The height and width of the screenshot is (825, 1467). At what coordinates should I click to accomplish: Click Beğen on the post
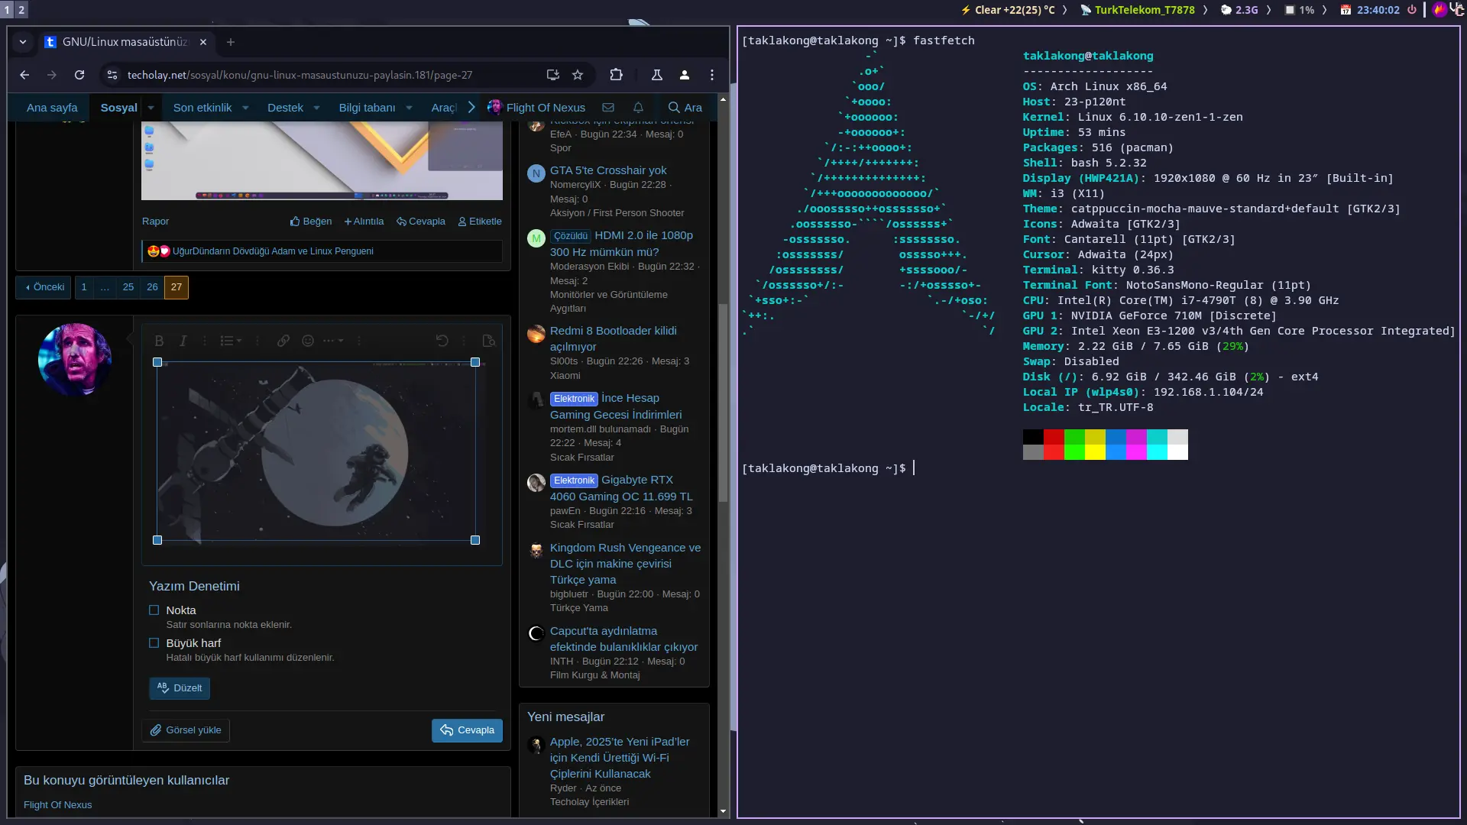pos(310,222)
